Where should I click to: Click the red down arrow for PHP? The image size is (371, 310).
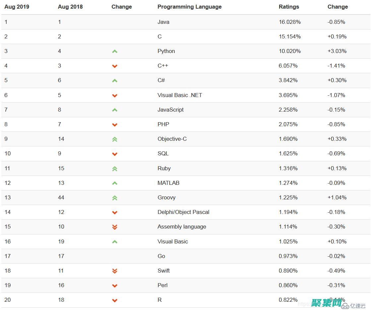pyautogui.click(x=115, y=125)
